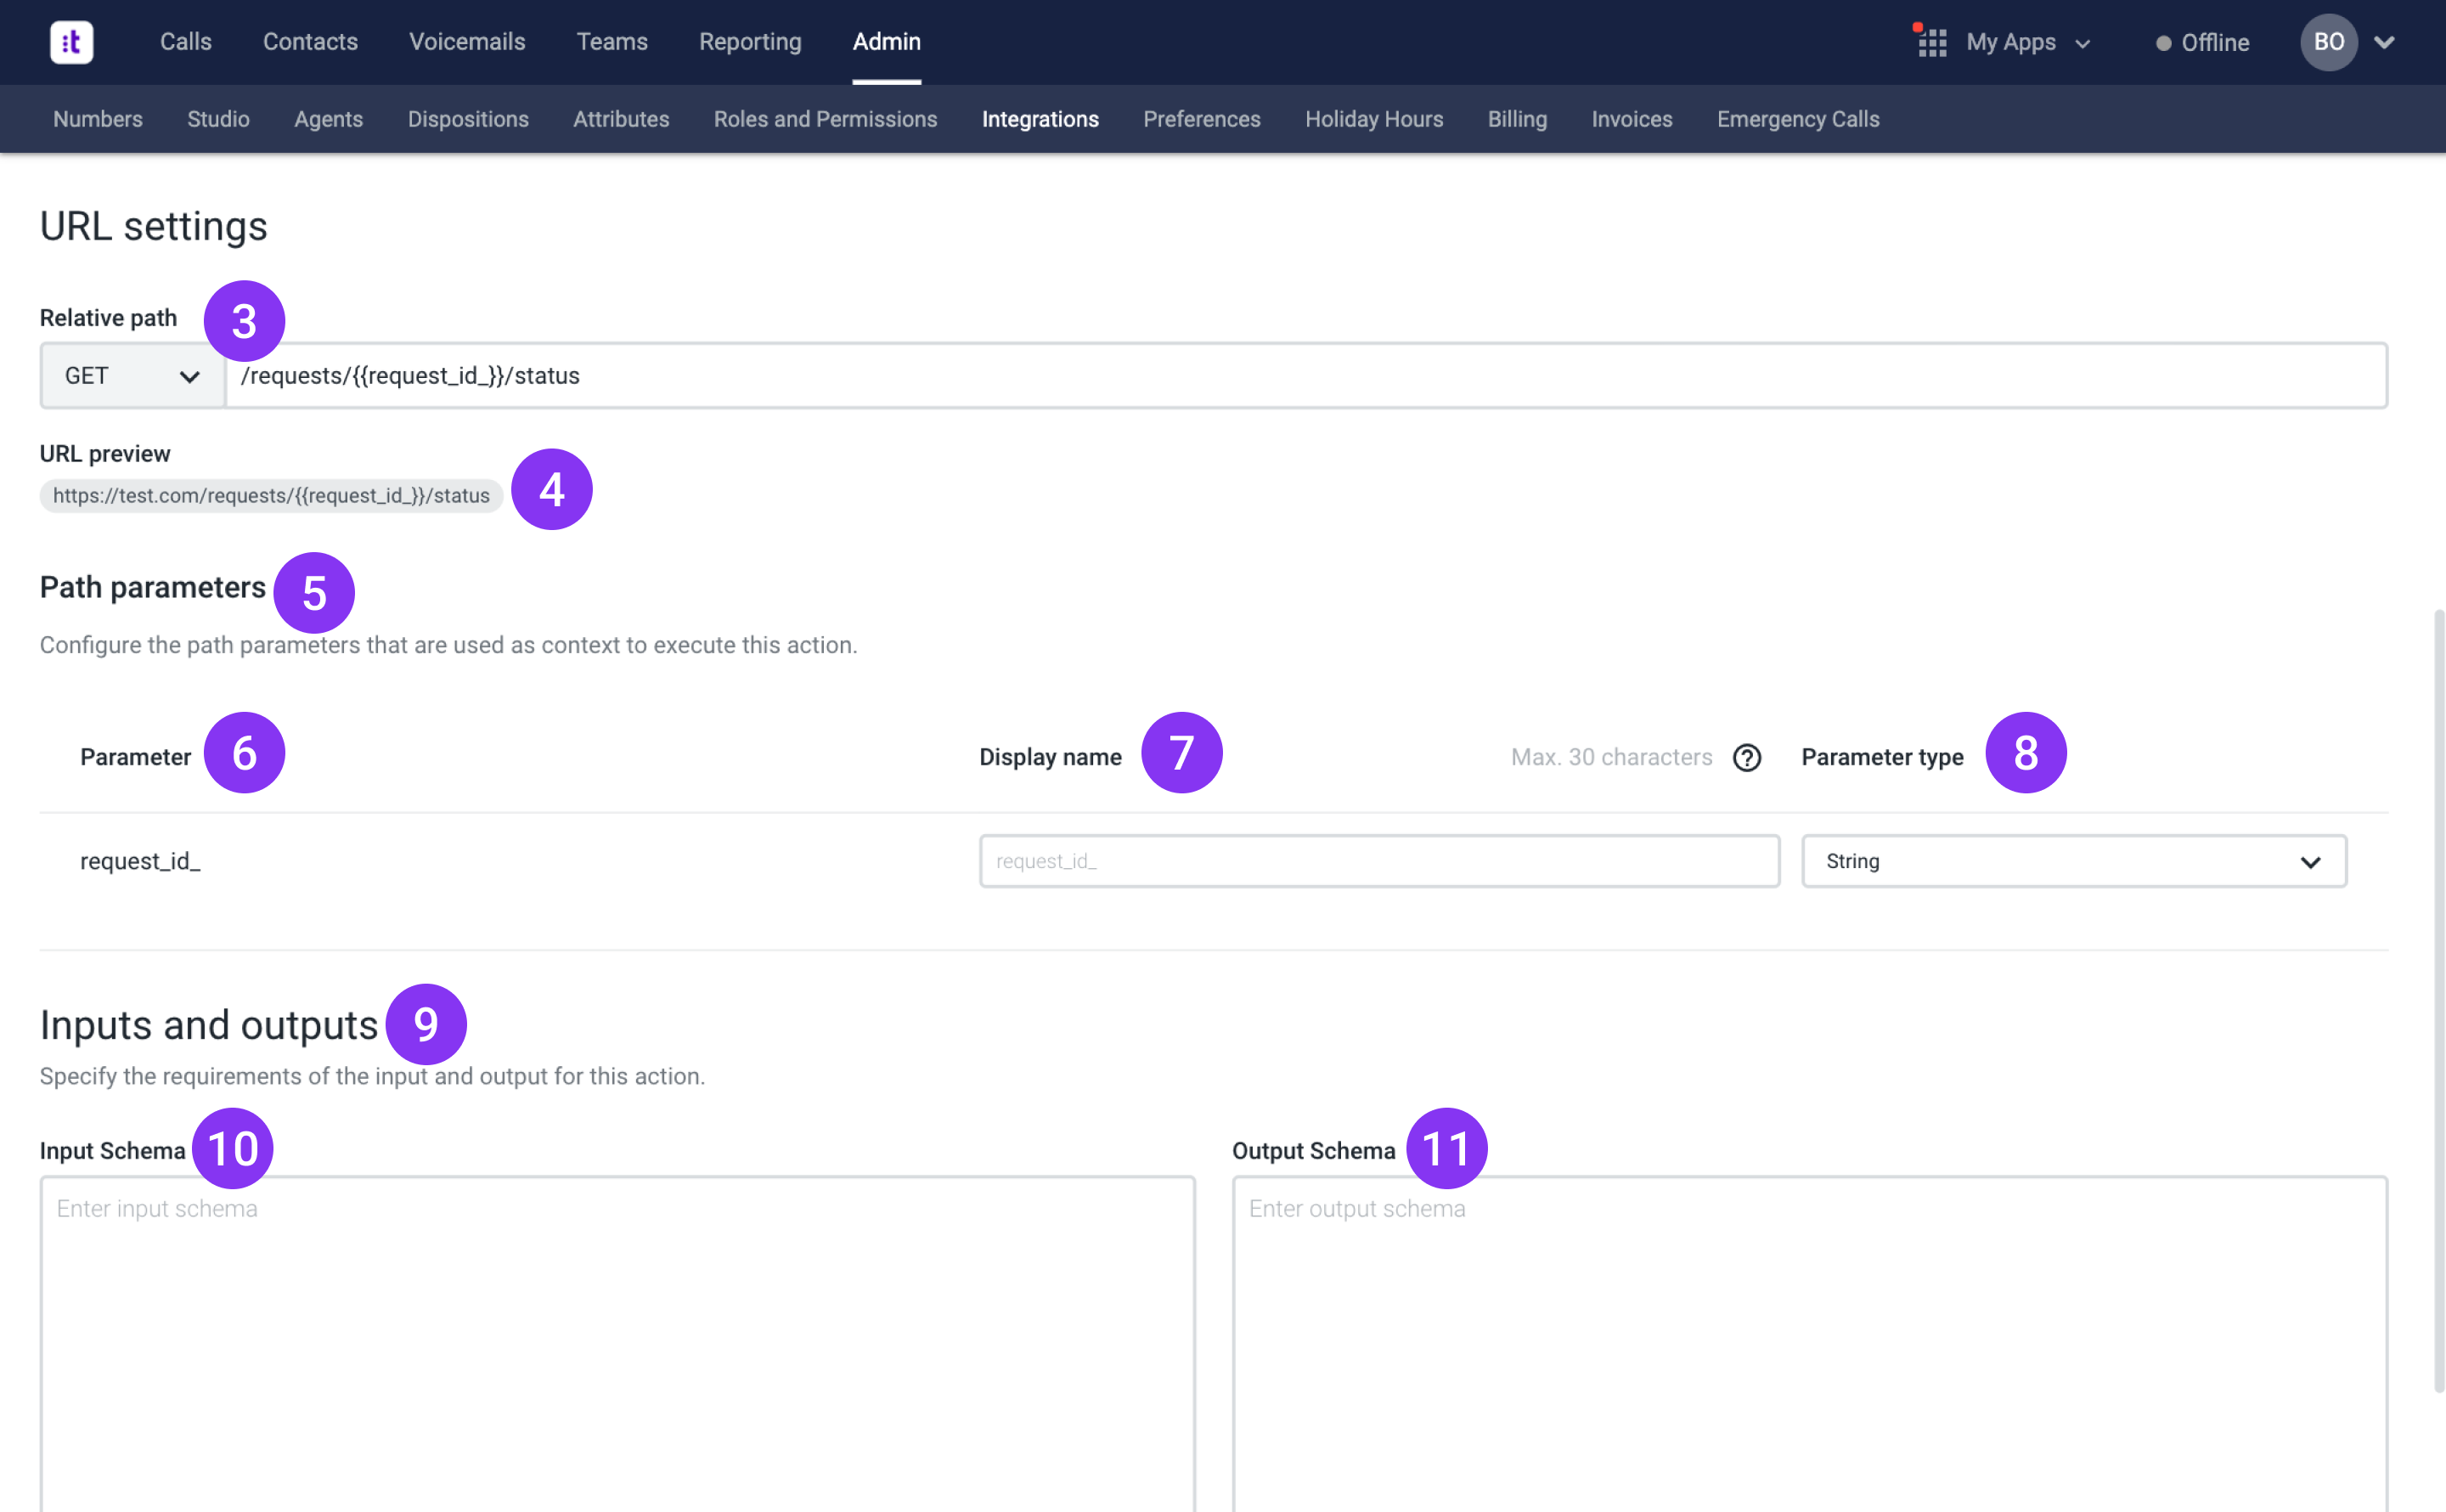This screenshot has height=1512, width=2446.
Task: Open the GET method dropdown
Action: click(132, 376)
